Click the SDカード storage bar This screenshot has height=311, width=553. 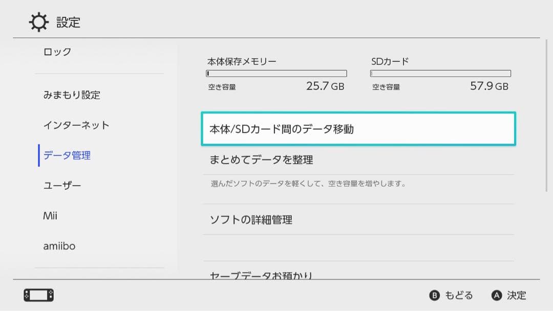pos(440,72)
